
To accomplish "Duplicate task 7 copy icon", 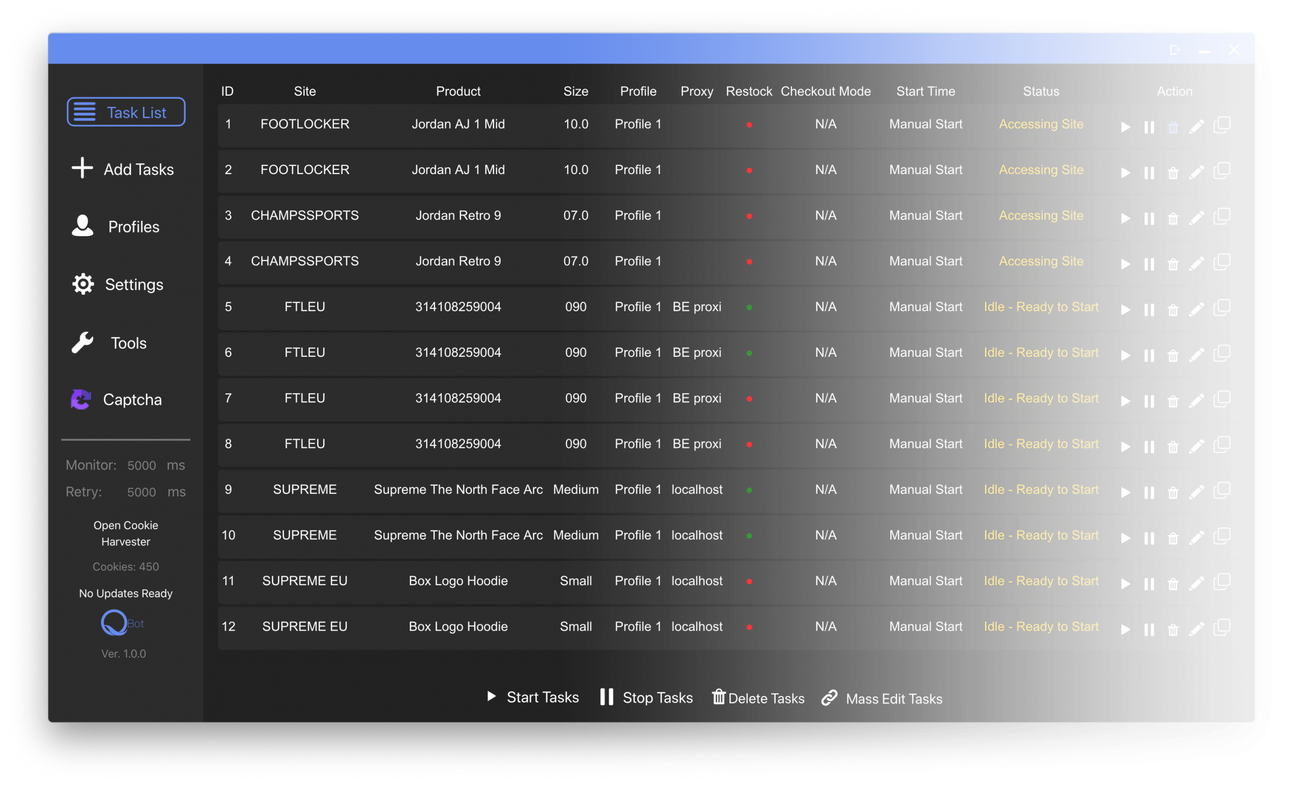I will pos(1222,399).
